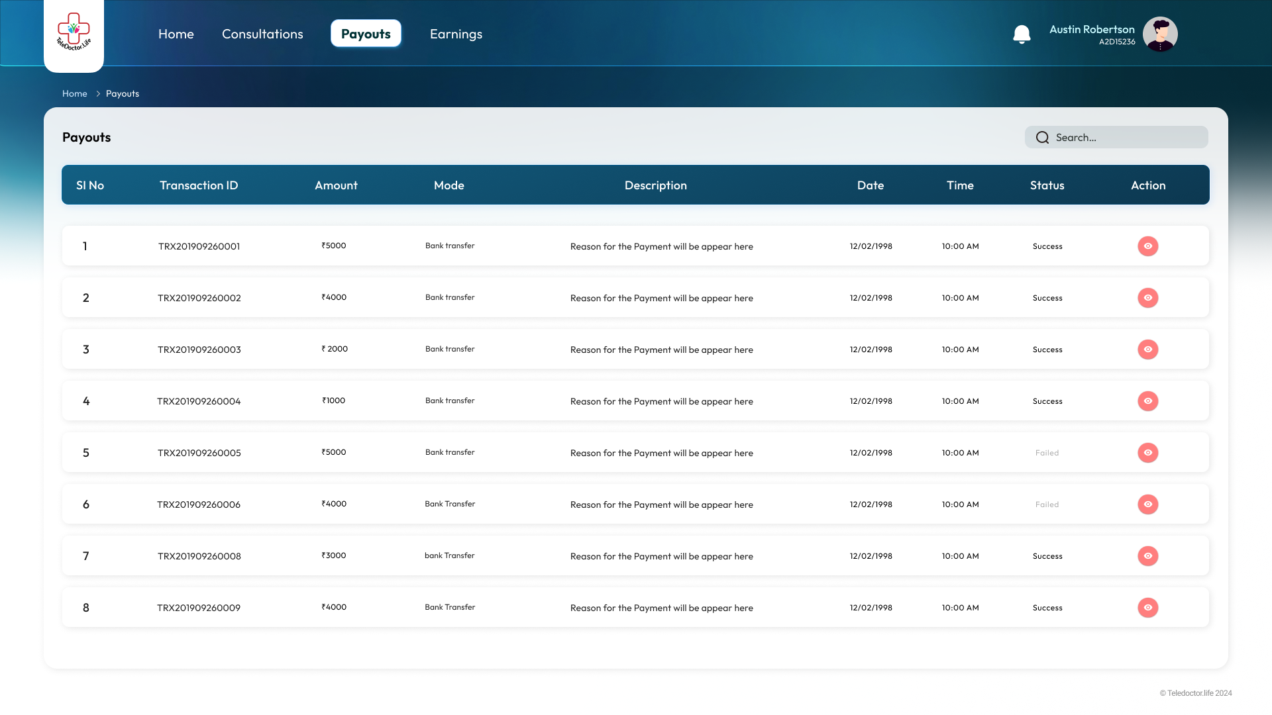Select transaction ID TRX201909260004
The image size is (1272, 715).
[199, 401]
